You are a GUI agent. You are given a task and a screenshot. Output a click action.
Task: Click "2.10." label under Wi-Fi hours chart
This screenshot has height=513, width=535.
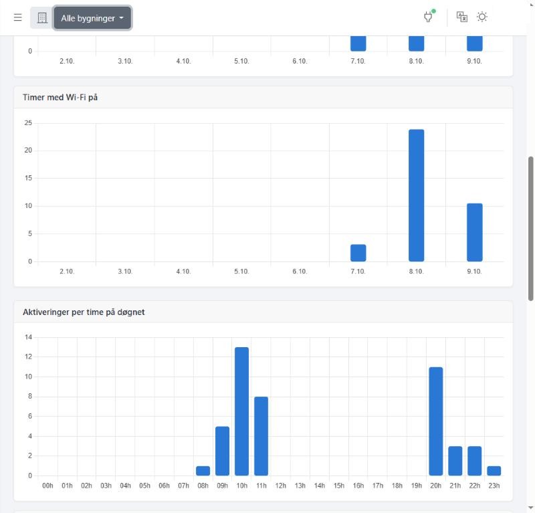pos(67,272)
